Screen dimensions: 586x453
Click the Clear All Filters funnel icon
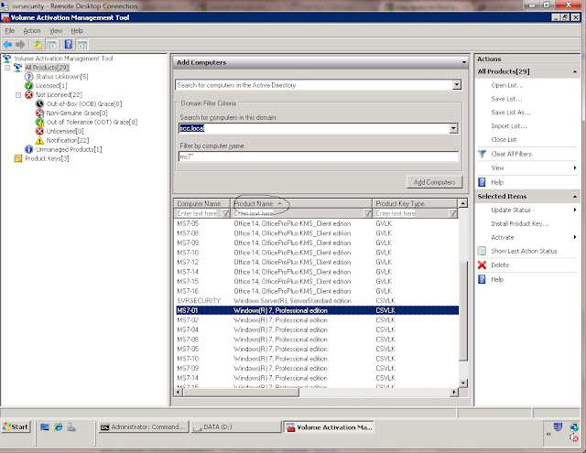point(483,154)
